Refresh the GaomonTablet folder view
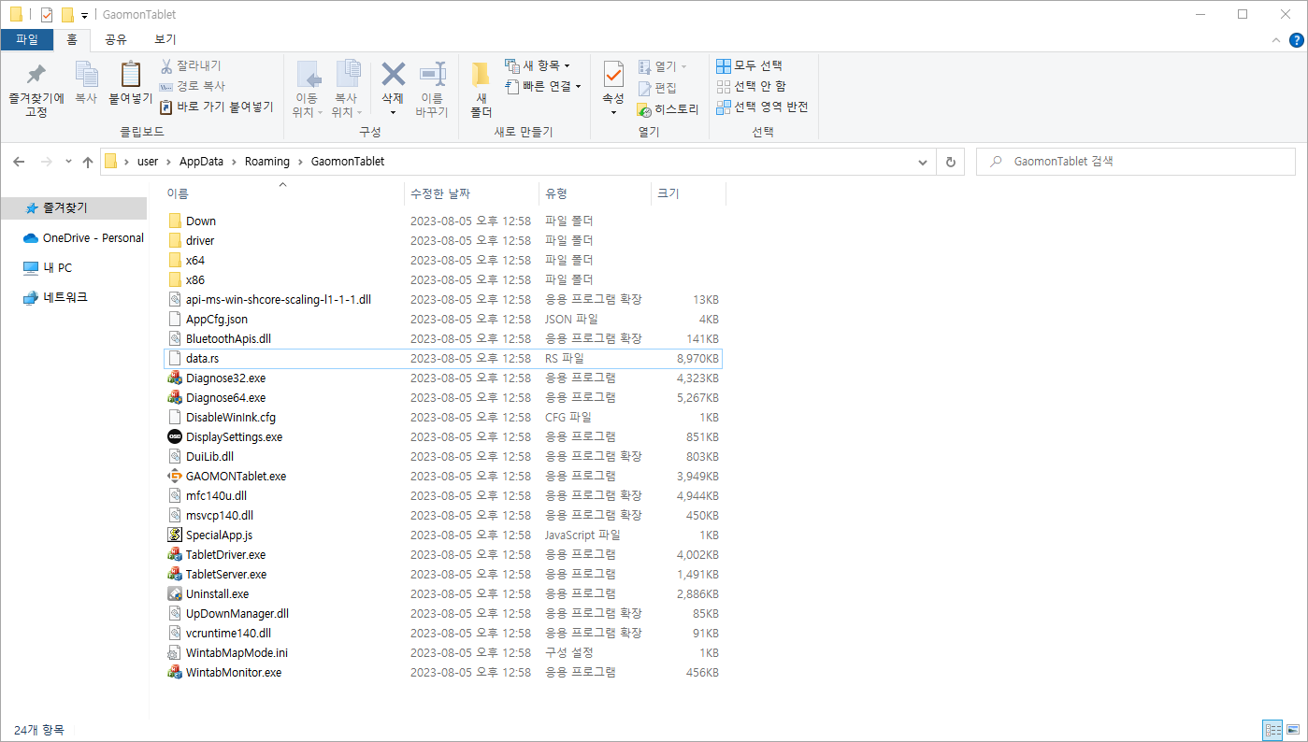Viewport: 1308px width, 742px height. [951, 162]
